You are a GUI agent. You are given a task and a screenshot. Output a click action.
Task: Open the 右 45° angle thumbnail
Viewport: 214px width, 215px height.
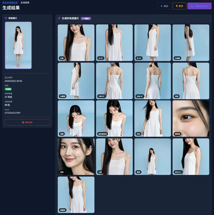coord(153,43)
